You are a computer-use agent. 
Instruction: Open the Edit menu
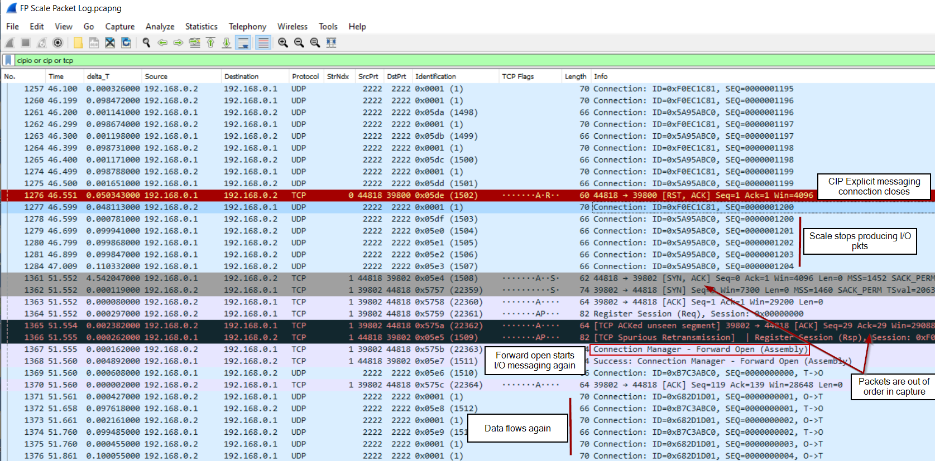click(37, 26)
